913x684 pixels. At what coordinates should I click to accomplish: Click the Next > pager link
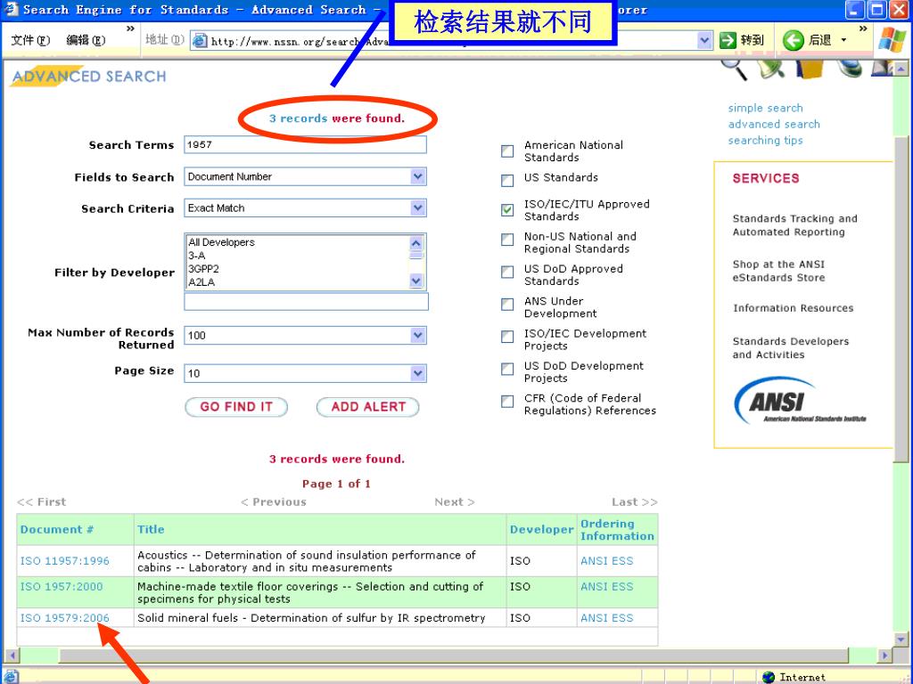tap(454, 502)
